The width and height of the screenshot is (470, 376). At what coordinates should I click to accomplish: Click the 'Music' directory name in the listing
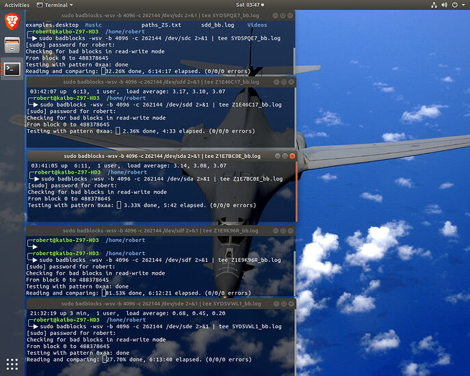93,25
